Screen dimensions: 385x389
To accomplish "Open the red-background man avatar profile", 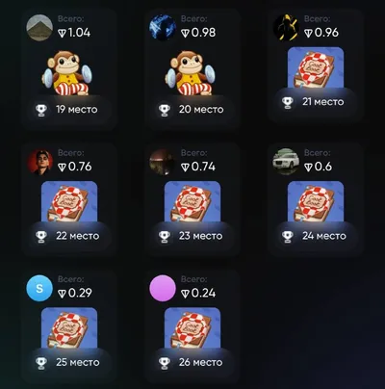I will coord(39,162).
